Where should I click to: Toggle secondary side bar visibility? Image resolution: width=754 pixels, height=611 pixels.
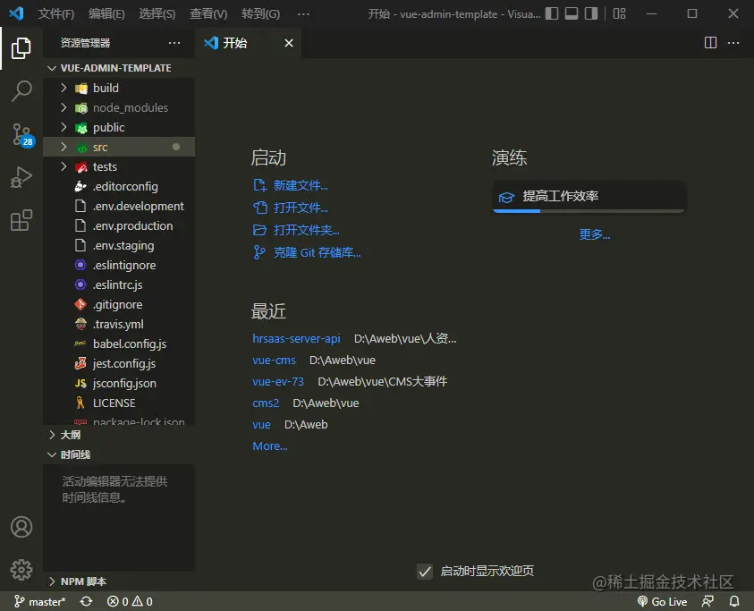[x=591, y=13]
